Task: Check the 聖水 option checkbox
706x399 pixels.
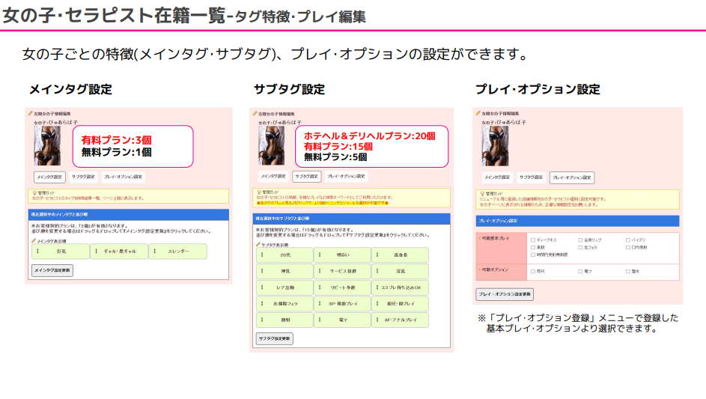Action: point(627,271)
